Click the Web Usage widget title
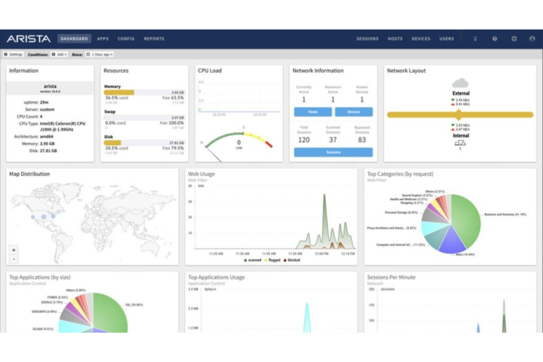Image resolution: width=543 pixels, height=362 pixels. click(201, 174)
